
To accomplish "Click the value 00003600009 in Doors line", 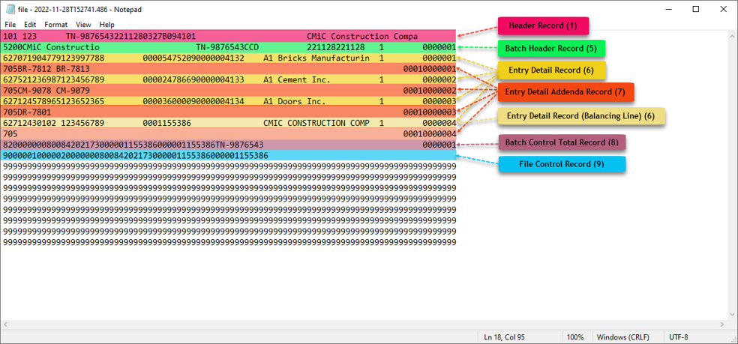I will click(169, 101).
